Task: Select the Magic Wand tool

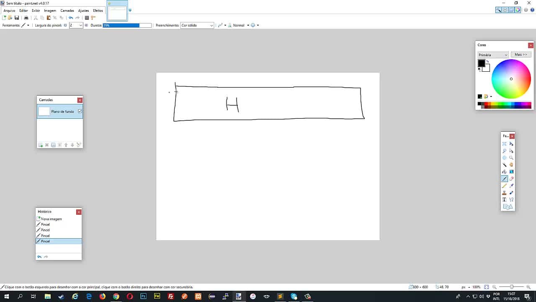Action: click(504, 165)
